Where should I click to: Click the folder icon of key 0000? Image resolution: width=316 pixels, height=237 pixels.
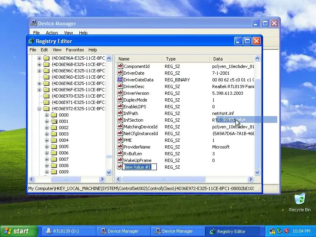[54, 115]
